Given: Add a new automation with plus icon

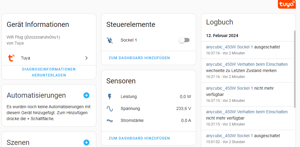Looking at the screenshot, I should [86, 95].
